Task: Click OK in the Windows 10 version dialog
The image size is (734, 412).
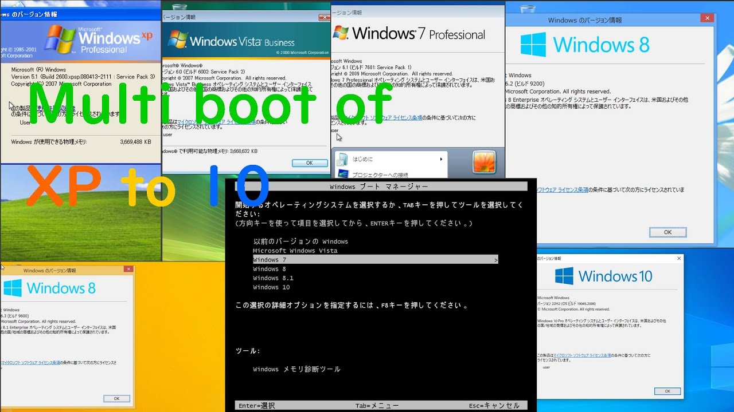Action: pos(667,391)
